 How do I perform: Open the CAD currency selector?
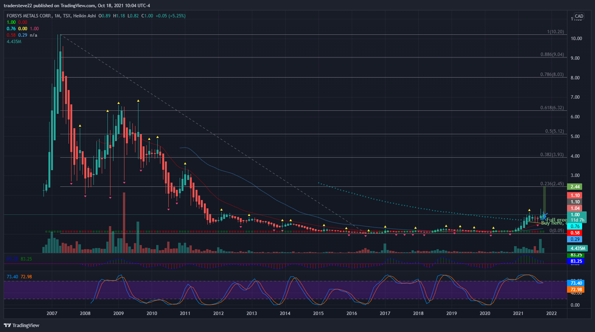click(579, 16)
